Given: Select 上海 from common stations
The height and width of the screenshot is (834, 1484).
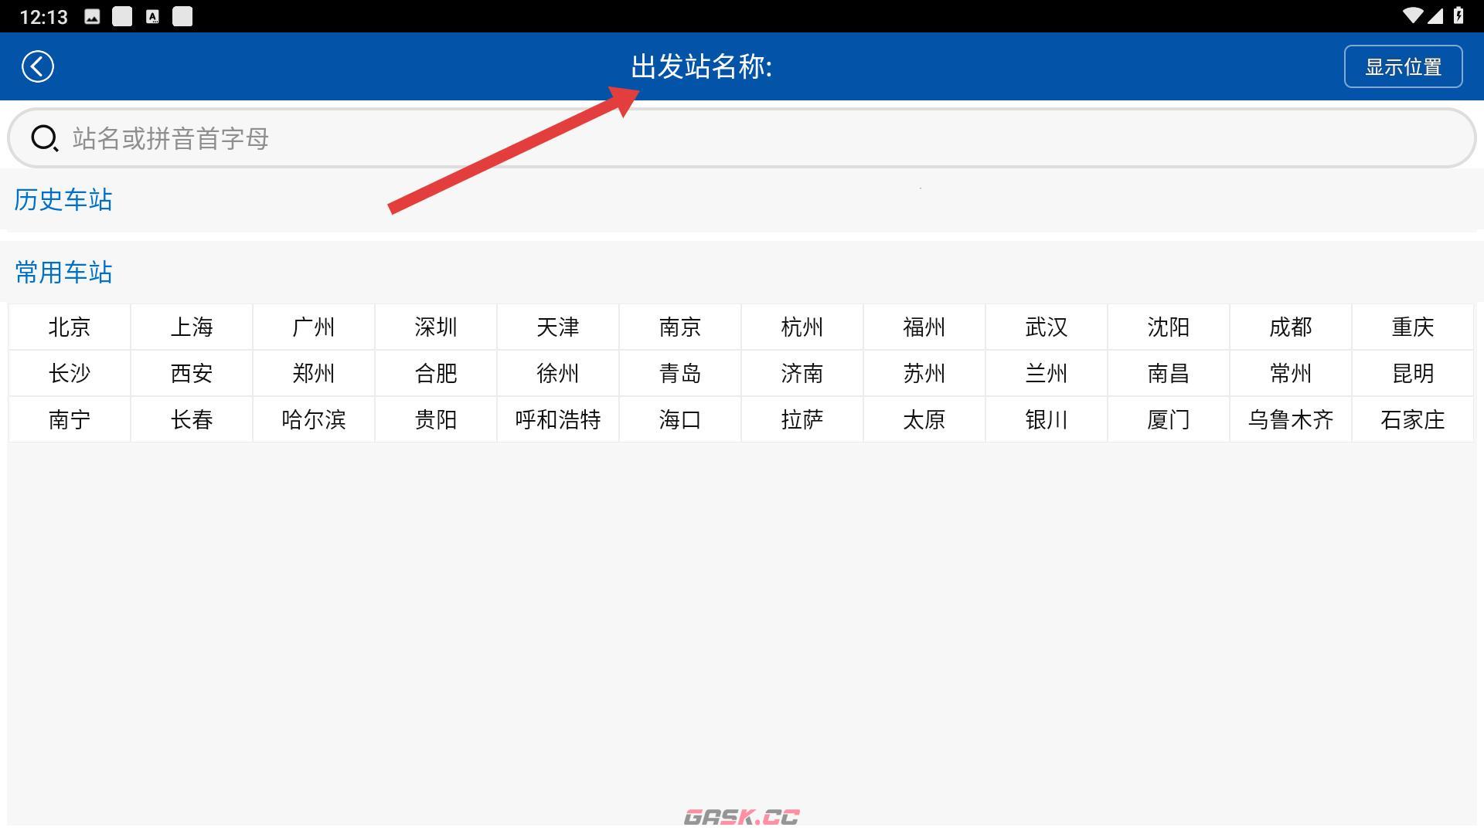Looking at the screenshot, I should [191, 327].
